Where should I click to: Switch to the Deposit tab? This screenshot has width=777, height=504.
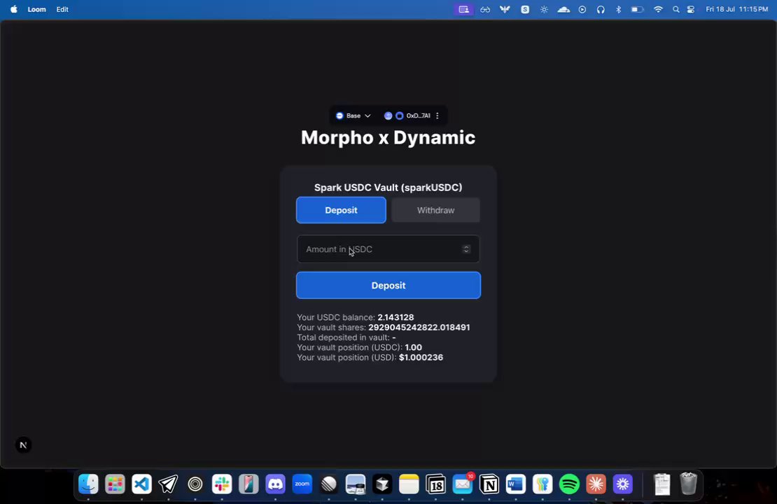341,210
